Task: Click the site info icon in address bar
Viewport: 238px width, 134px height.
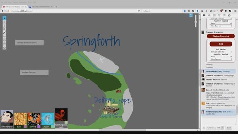Action: click(6, 11)
